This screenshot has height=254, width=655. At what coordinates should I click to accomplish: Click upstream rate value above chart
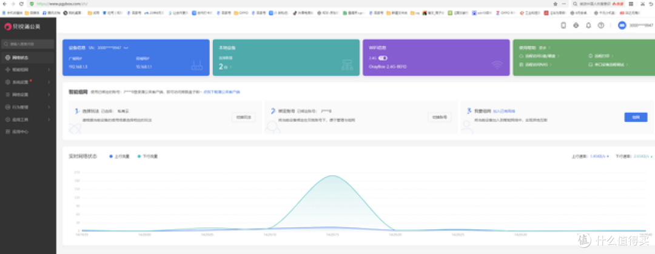click(x=599, y=156)
